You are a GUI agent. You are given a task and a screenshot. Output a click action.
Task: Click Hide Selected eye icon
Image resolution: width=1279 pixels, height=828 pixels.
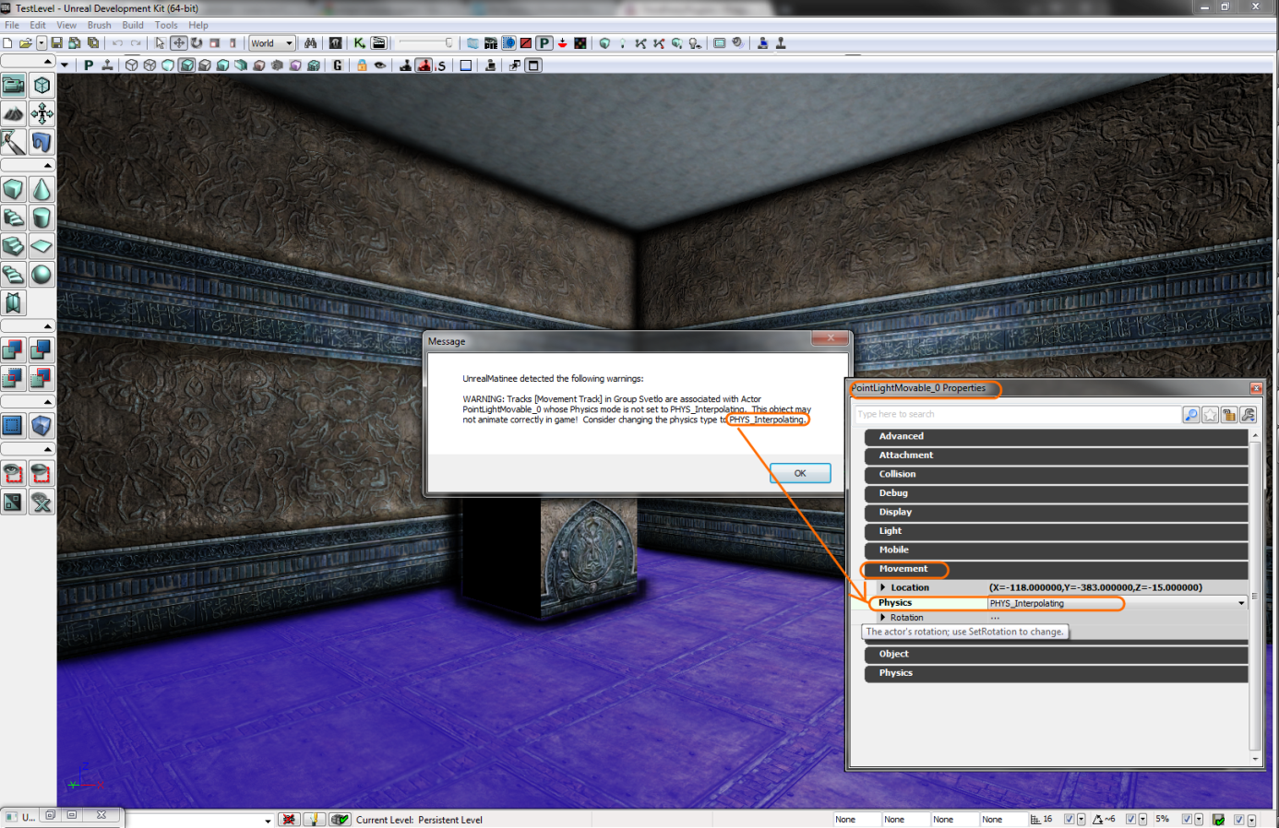tap(42, 474)
